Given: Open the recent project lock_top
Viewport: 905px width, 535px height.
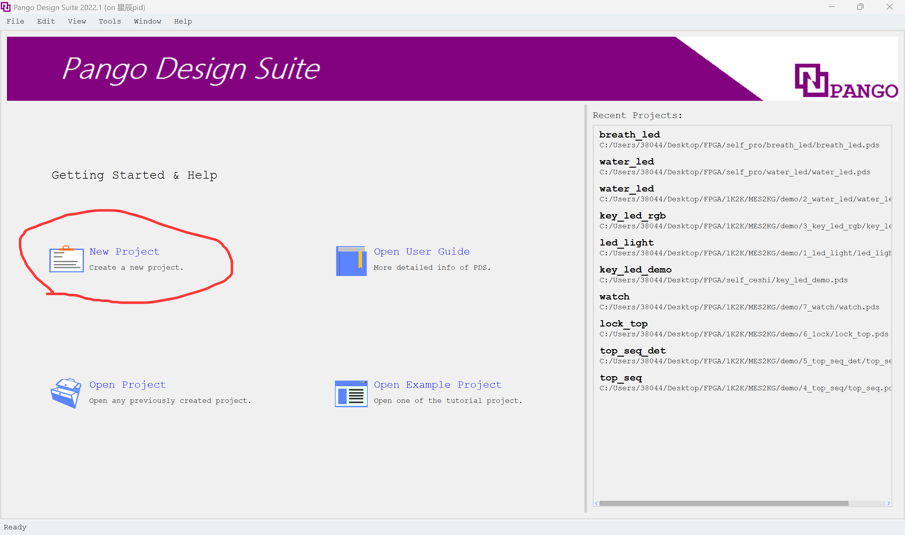Looking at the screenshot, I should 623,324.
